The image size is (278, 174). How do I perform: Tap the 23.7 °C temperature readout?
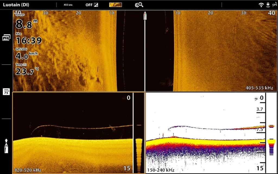pyautogui.click(x=25, y=71)
